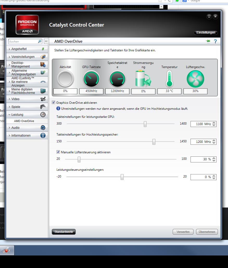
Task: Click the Standardwerte button
Action: point(64,232)
